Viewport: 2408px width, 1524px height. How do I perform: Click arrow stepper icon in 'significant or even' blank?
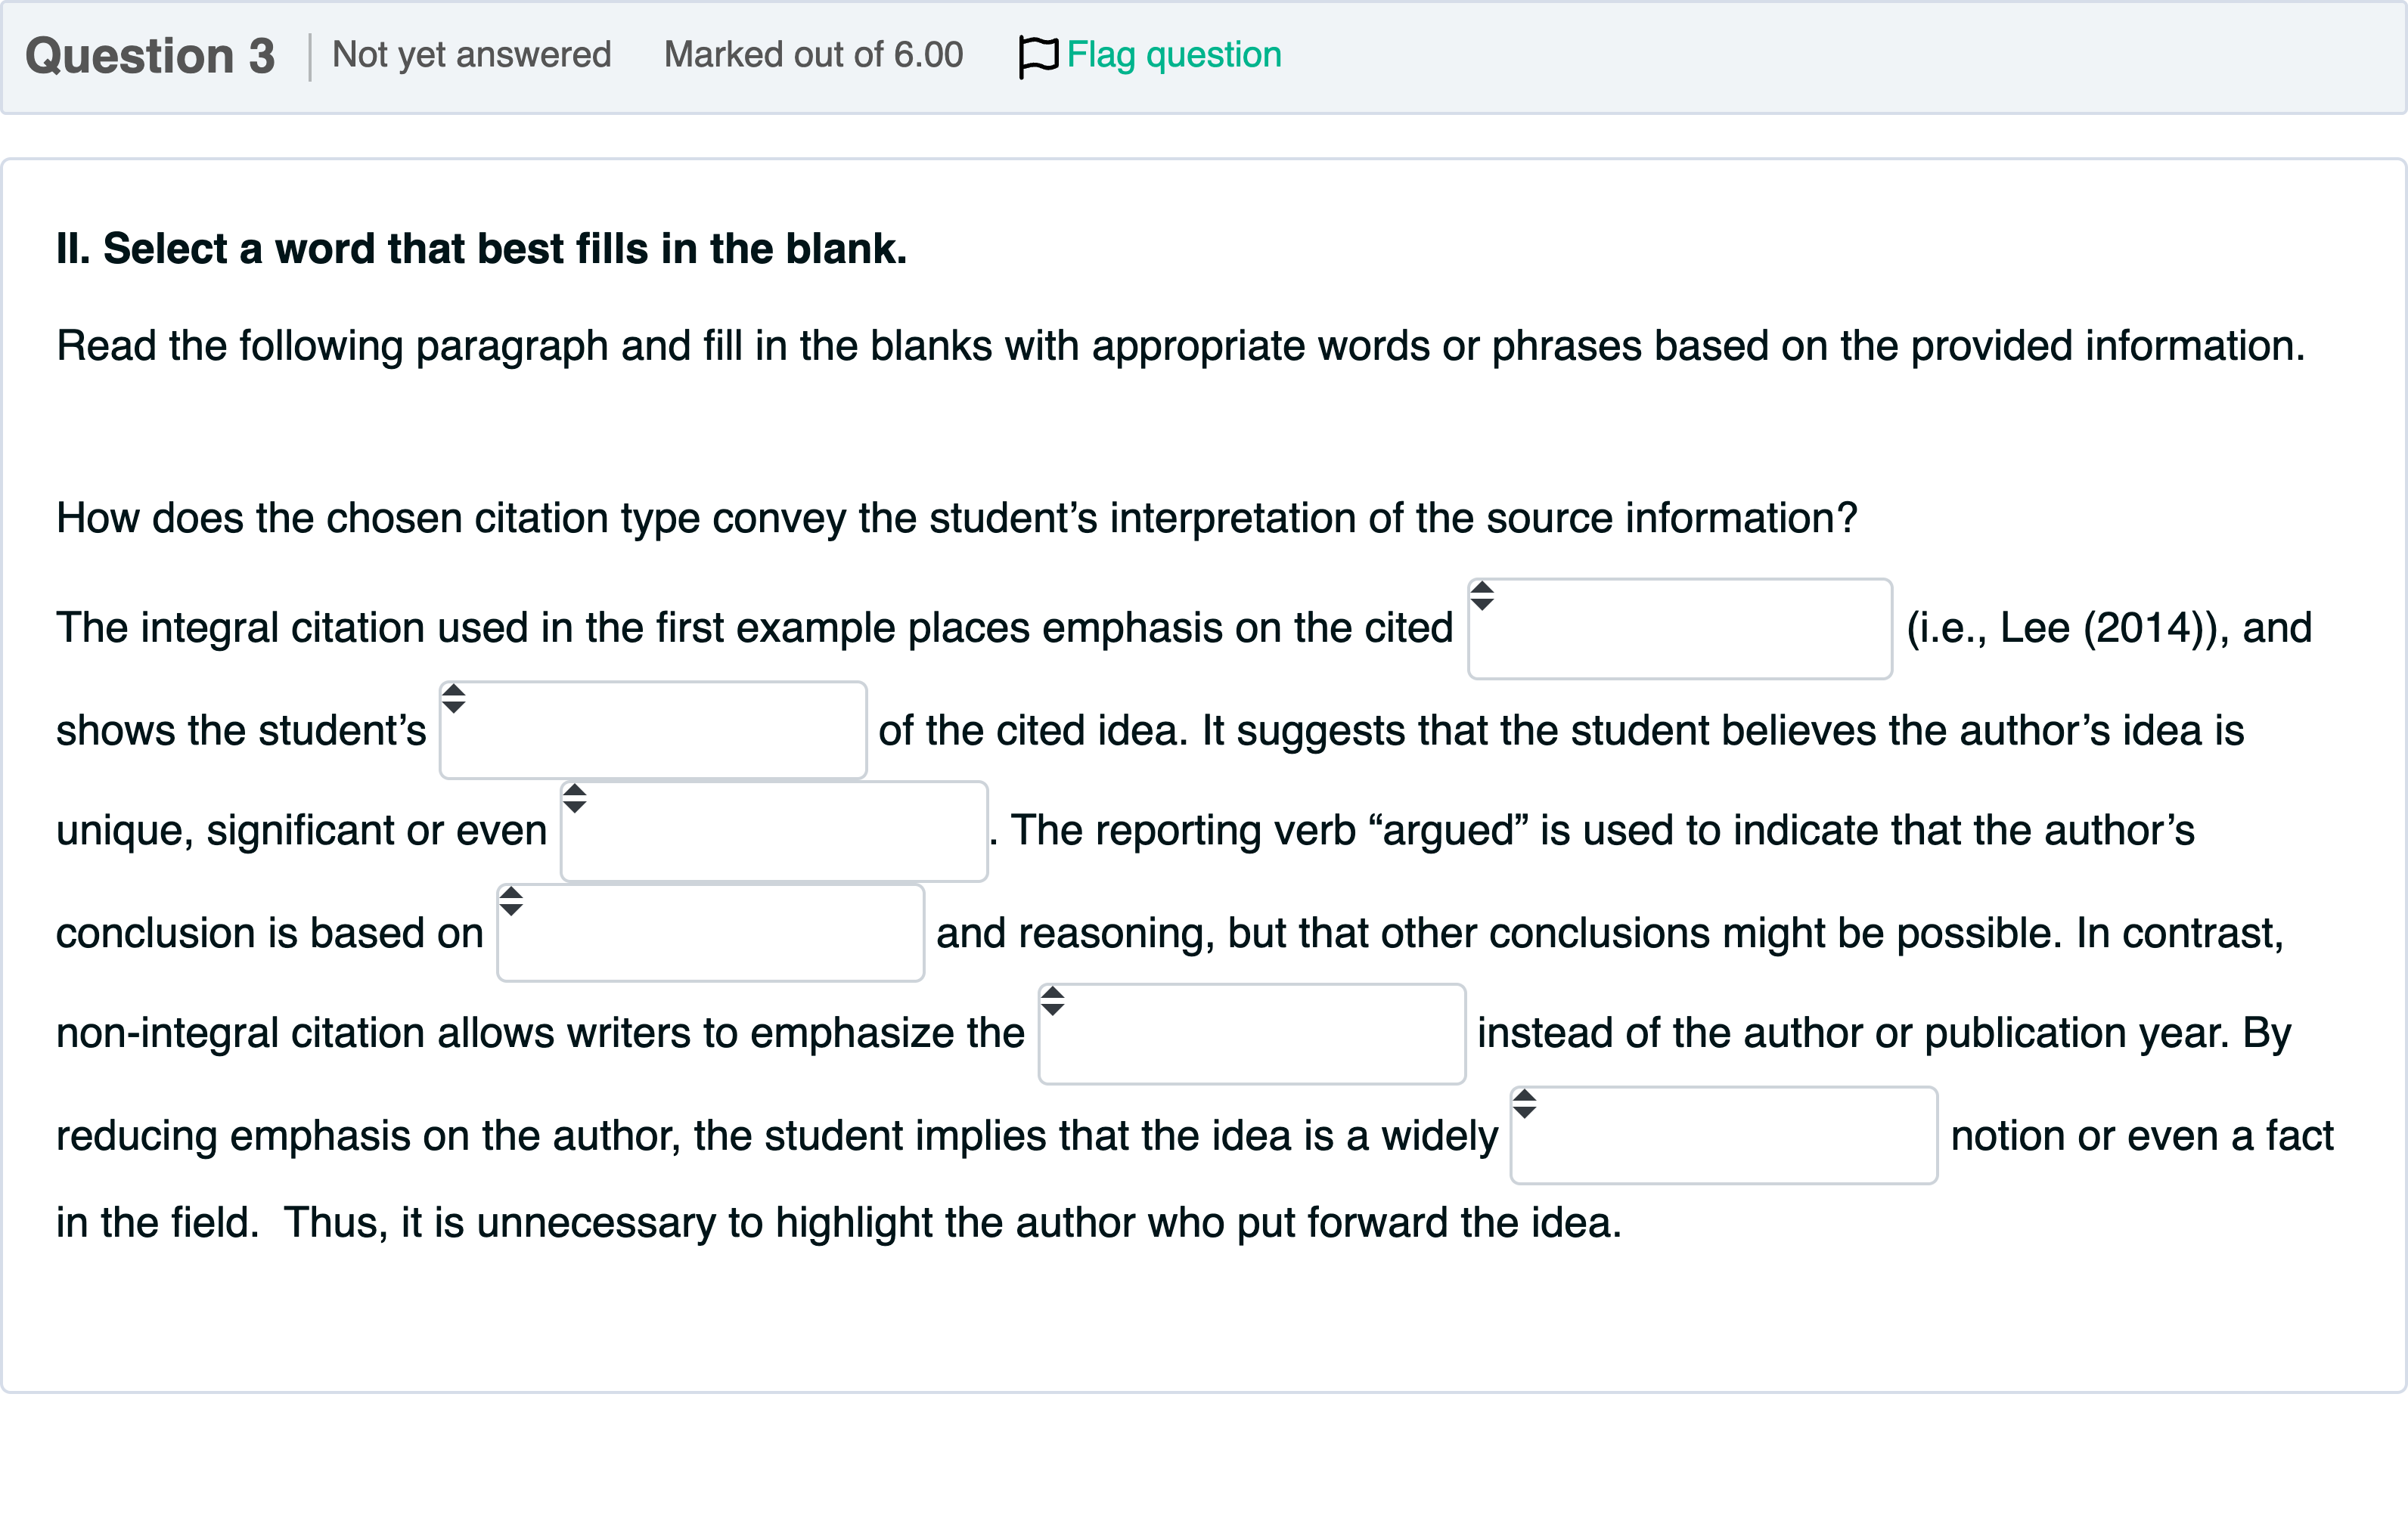tap(575, 798)
